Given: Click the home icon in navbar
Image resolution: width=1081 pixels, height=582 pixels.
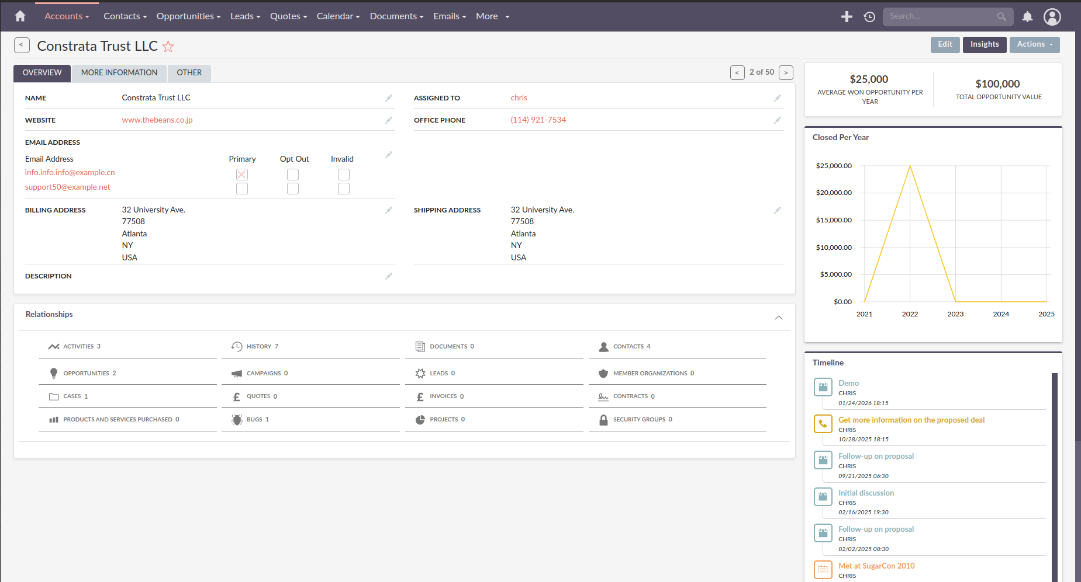Looking at the screenshot, I should click(x=20, y=16).
